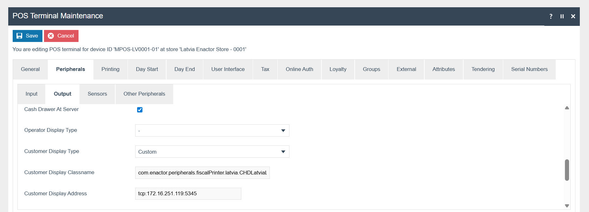Click the red Cancel button
Image resolution: width=589 pixels, height=212 pixels.
(x=61, y=36)
